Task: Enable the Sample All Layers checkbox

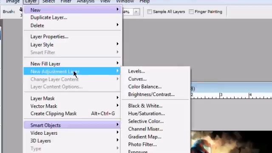Action: (149, 11)
